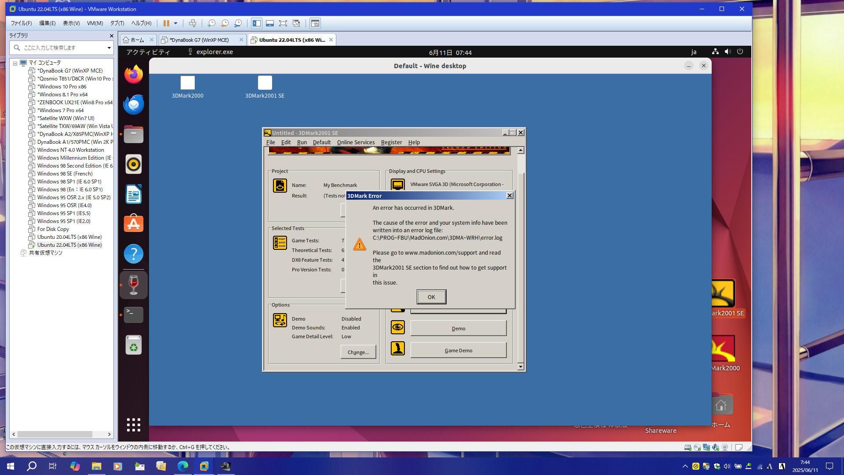Viewport: 844px width, 475px height.
Task: Click the figure icon beside Game Demo
Action: coord(398,349)
